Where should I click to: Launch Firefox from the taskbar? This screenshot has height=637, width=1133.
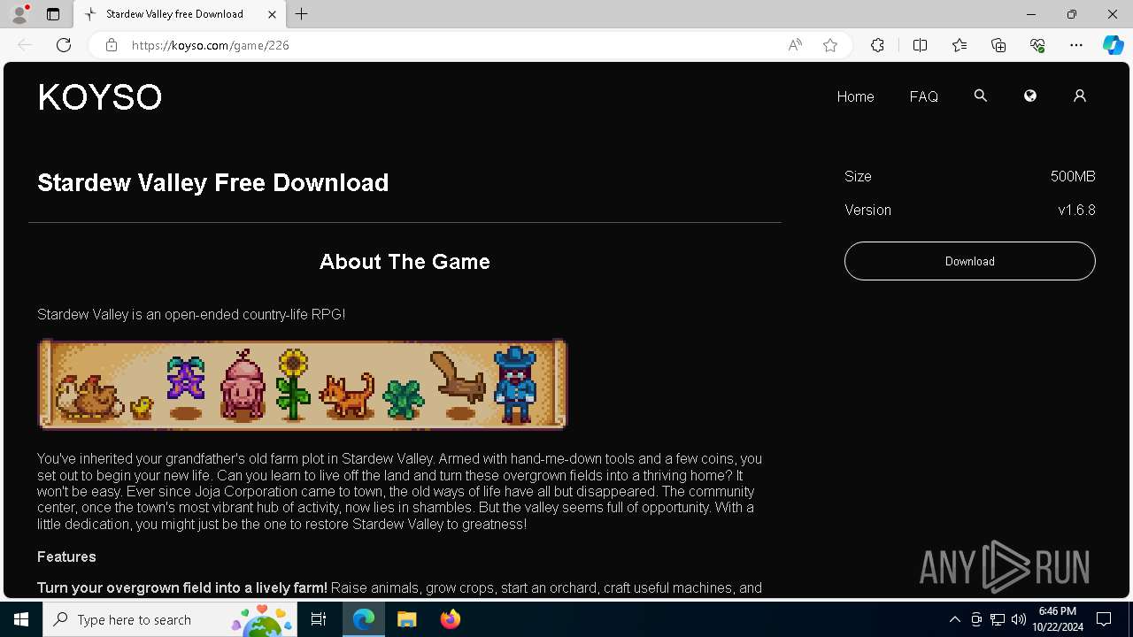click(x=451, y=619)
